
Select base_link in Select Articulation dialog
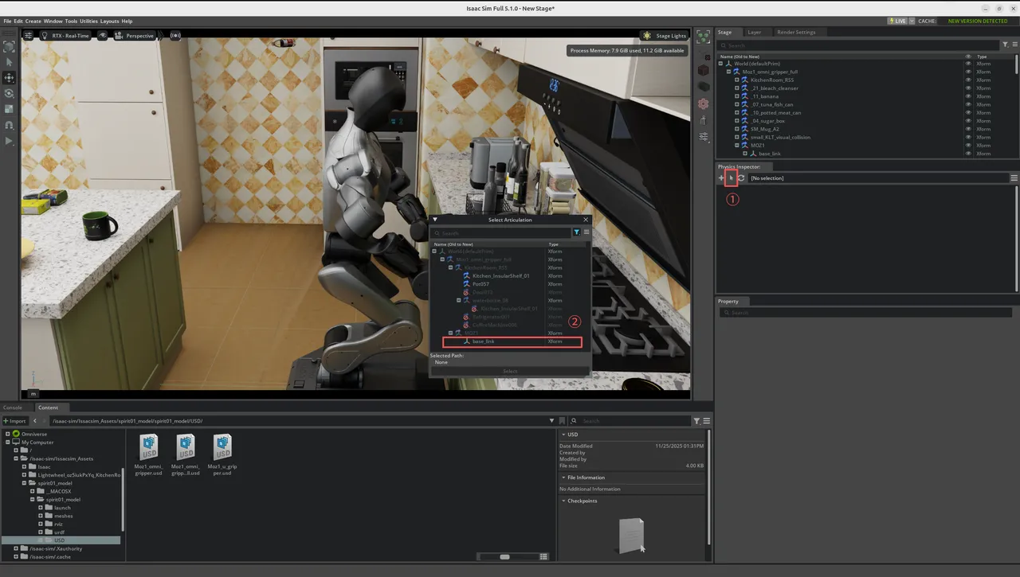tap(484, 341)
